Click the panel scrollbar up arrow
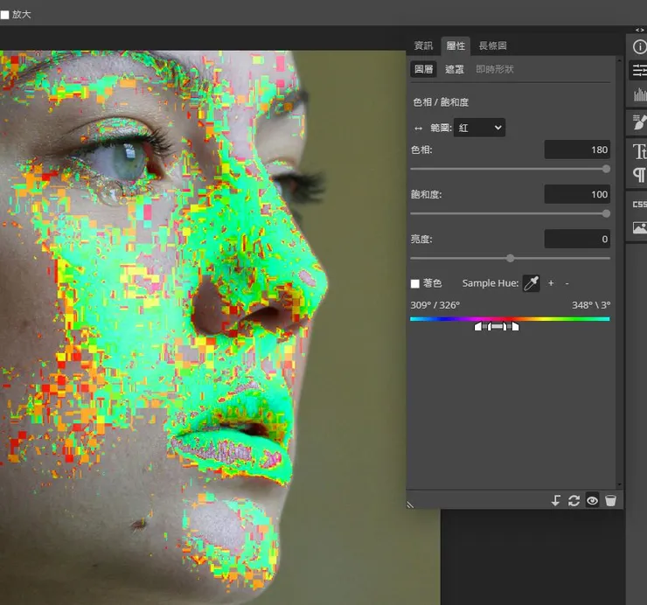Screen dimensions: 647x605 pyautogui.click(x=619, y=60)
